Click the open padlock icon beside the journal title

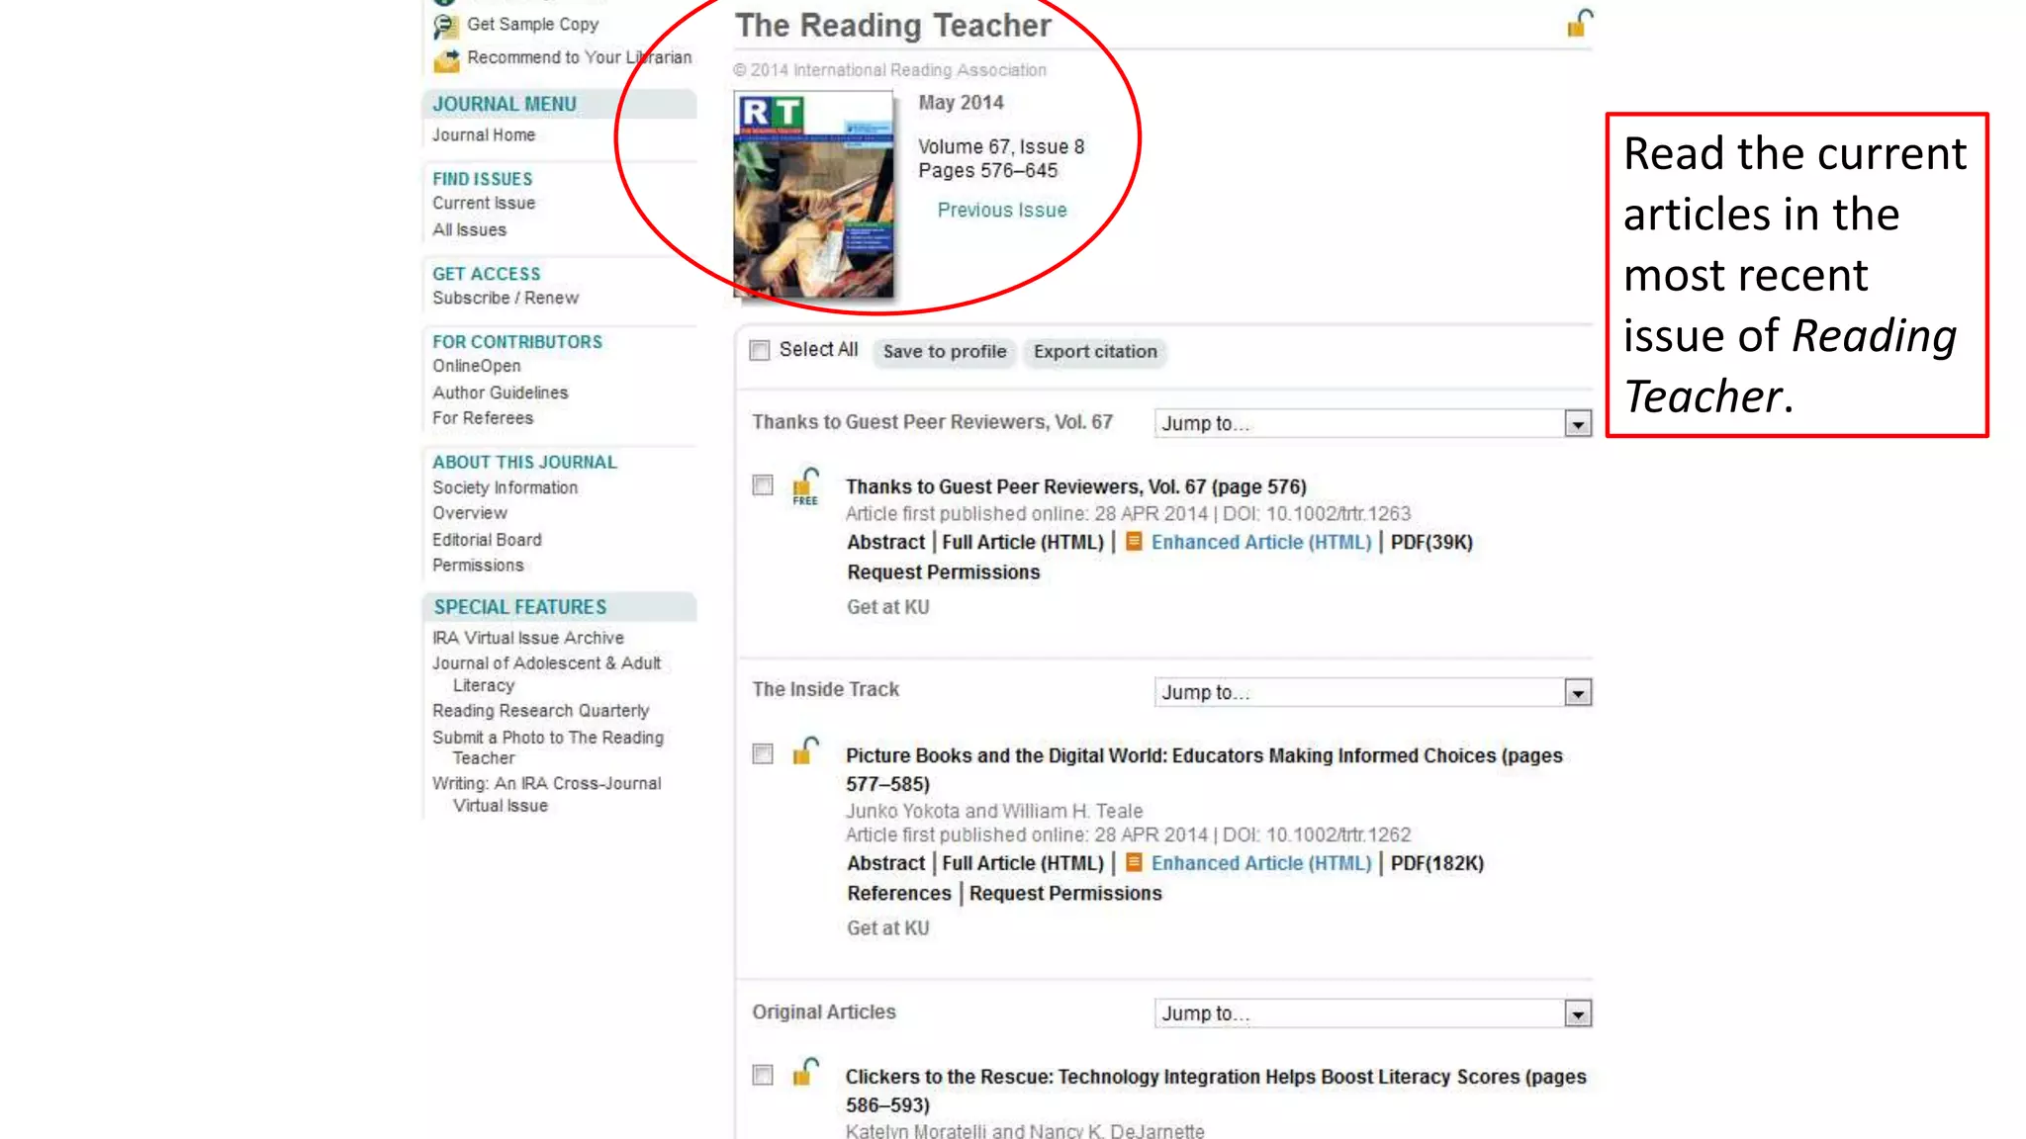click(1579, 23)
